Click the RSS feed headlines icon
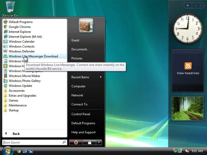The height and width of the screenshot is (155, 207). (188, 66)
